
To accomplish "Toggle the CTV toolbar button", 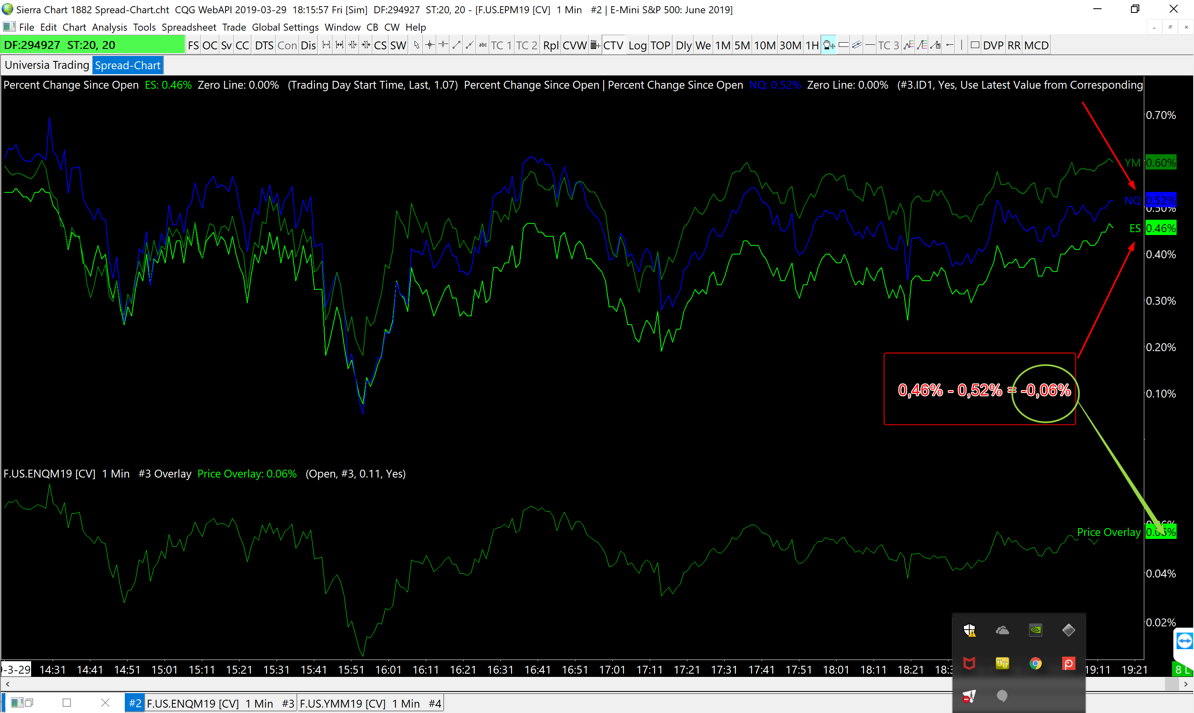I will 613,45.
